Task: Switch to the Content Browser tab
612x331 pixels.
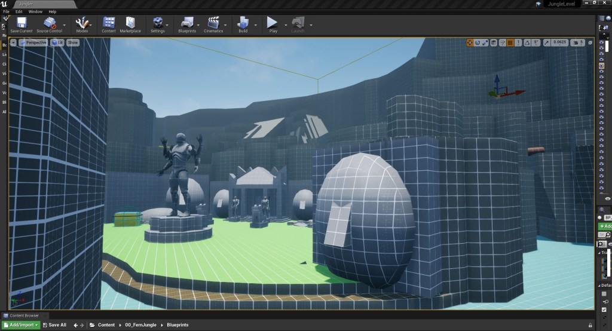Action: [24, 315]
